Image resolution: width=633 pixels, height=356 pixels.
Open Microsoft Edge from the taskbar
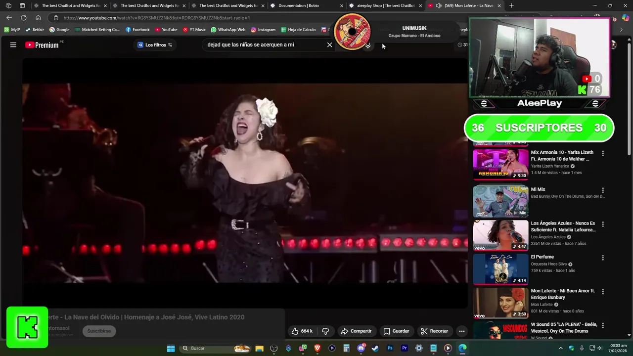tap(462, 348)
